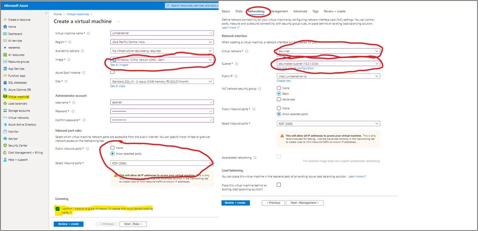The height and width of the screenshot is (231, 478).
Task: Collapse the sidebar with the double-chevron icon
Action: pyautogui.click(x=46, y=14)
